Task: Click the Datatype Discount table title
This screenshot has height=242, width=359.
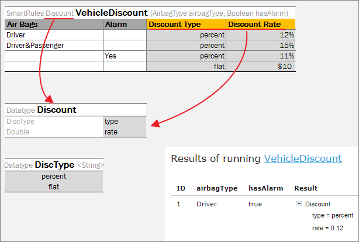Action: click(x=56, y=110)
